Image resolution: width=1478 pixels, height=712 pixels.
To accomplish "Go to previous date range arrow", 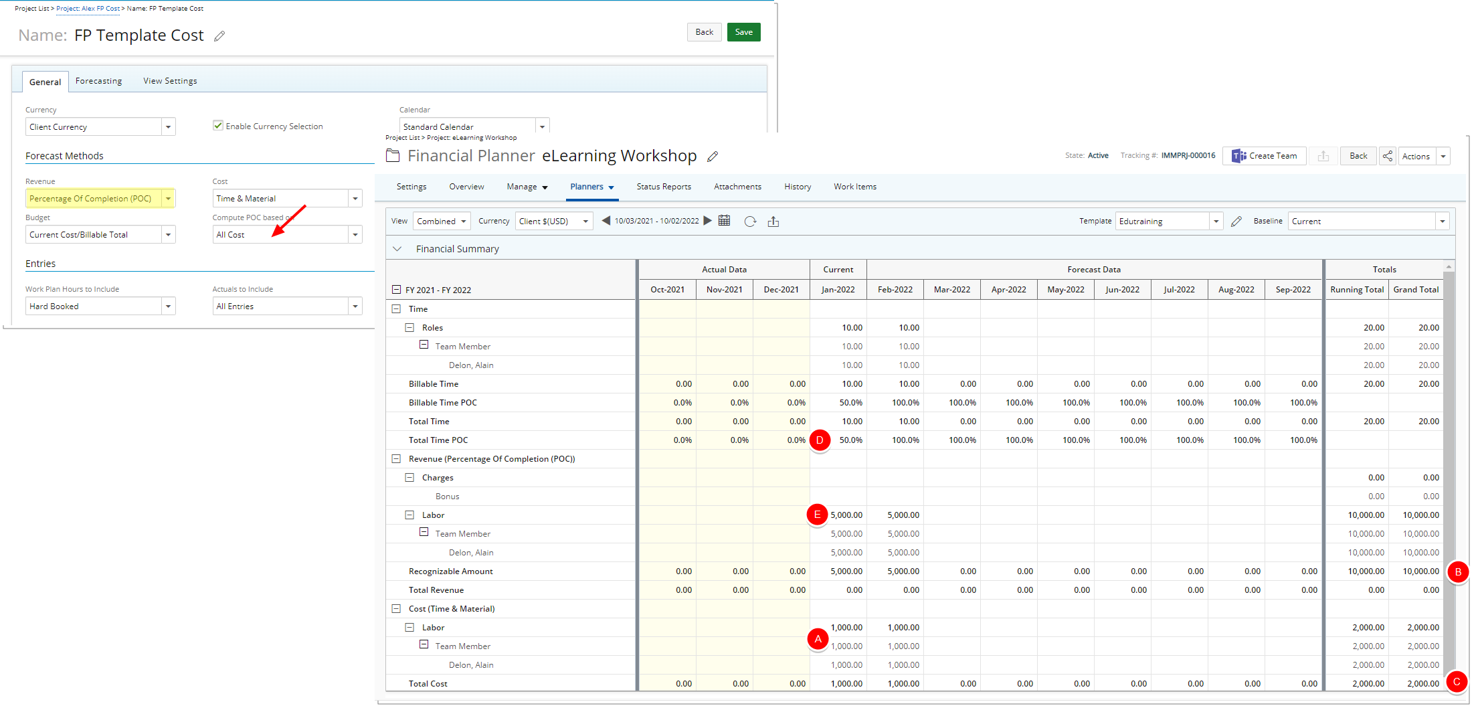I will click(x=606, y=221).
